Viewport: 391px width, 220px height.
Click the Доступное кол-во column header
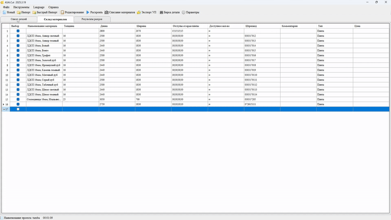pyautogui.click(x=226, y=26)
